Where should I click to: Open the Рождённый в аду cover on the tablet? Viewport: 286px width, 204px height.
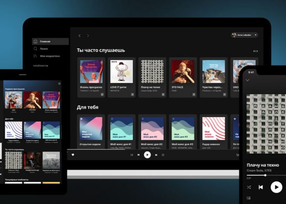point(32,160)
